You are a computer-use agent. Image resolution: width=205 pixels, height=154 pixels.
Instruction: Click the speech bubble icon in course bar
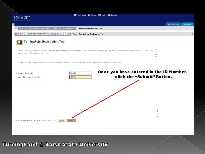[16, 28]
